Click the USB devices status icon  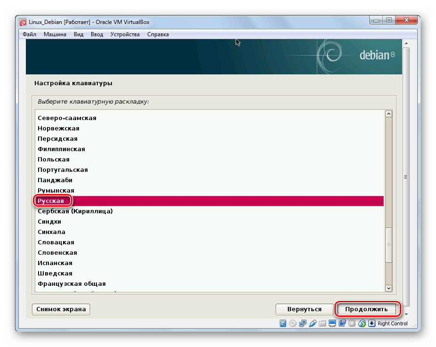point(312,323)
